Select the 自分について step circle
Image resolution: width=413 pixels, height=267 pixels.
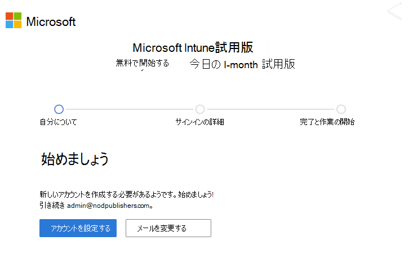[x=59, y=109]
